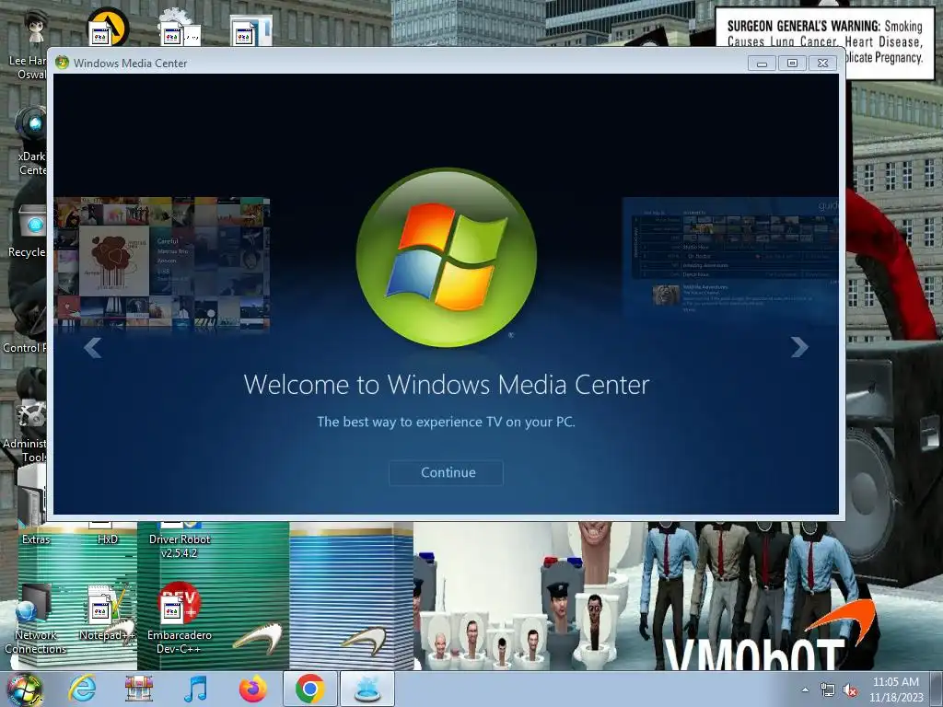
Task: Select the Embarcadero Dev-C++ desktop icon
Action: (x=180, y=620)
